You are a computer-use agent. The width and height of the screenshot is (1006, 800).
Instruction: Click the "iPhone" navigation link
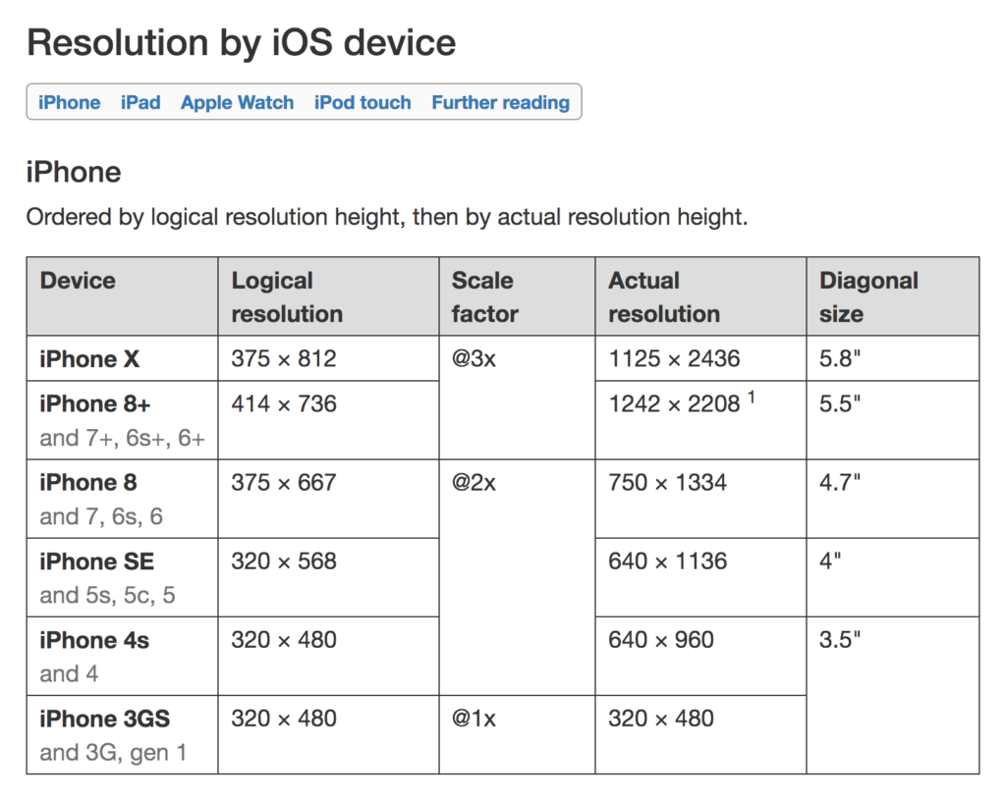coord(69,102)
